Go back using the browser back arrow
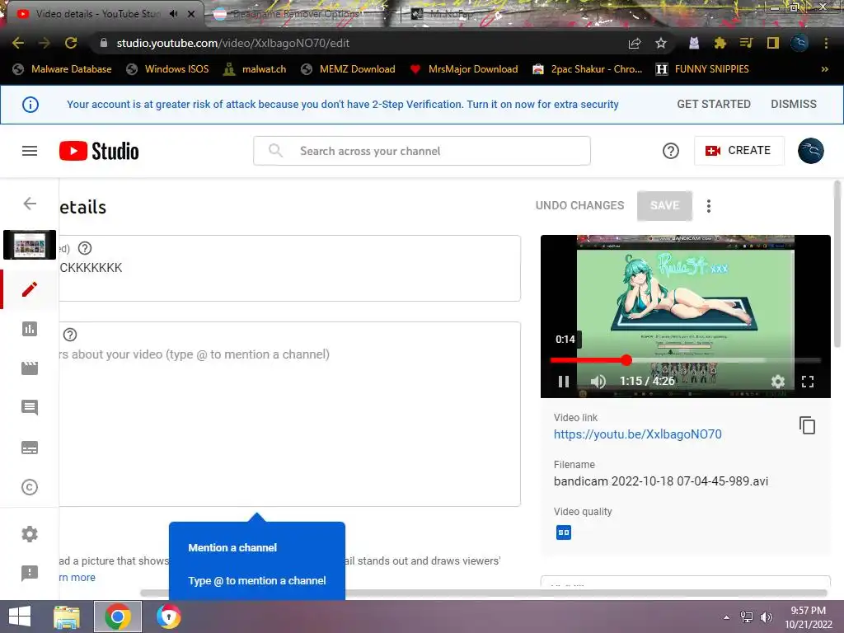Viewport: 844px width, 633px height. click(18, 43)
